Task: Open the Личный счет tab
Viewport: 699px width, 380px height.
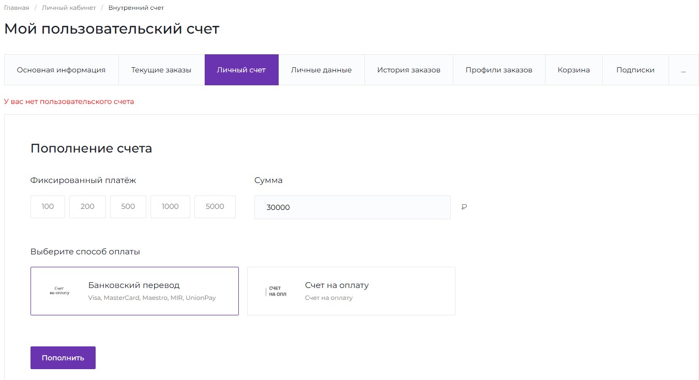Action: [x=241, y=70]
